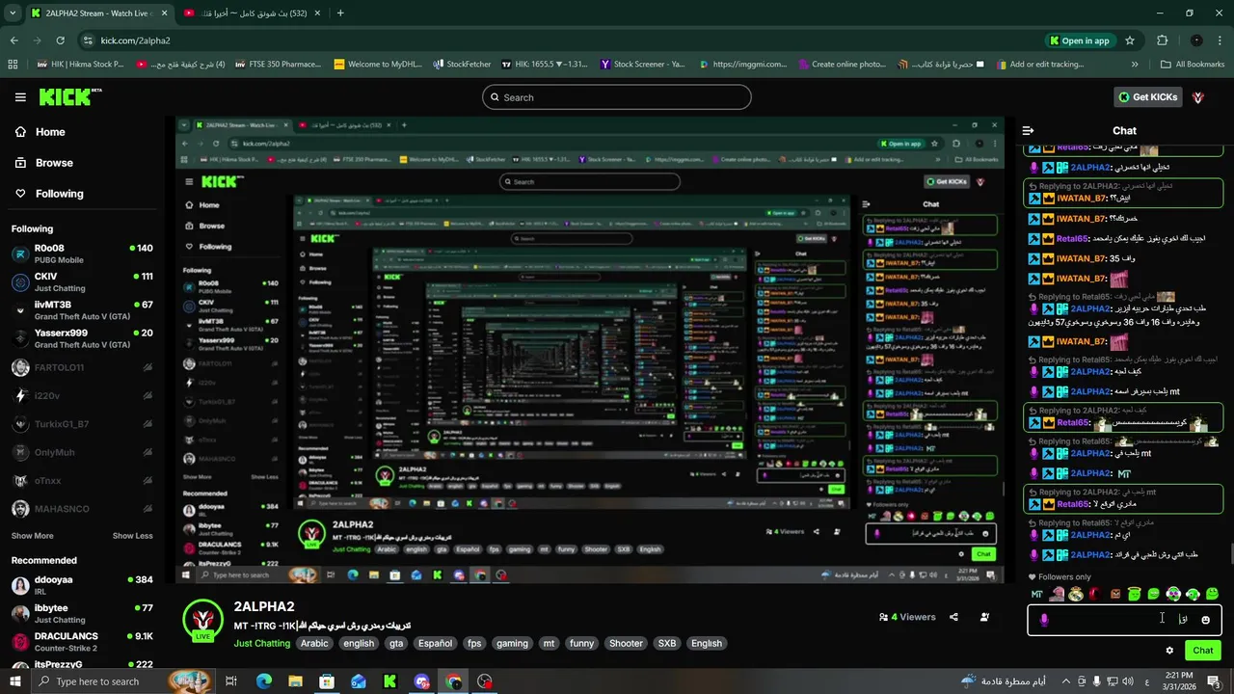1234x694 pixels.
Task: Click the follow user icon beside share
Action: 984,617
